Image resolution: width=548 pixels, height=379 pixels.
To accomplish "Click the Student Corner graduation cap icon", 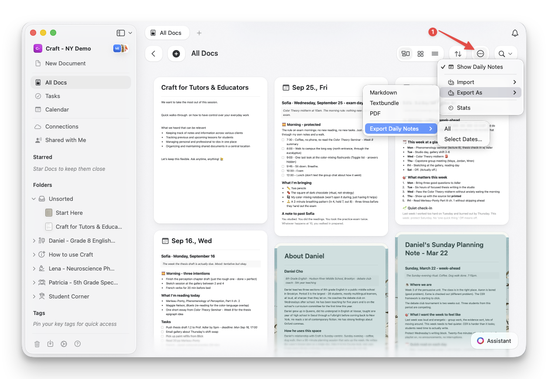I will [42, 296].
